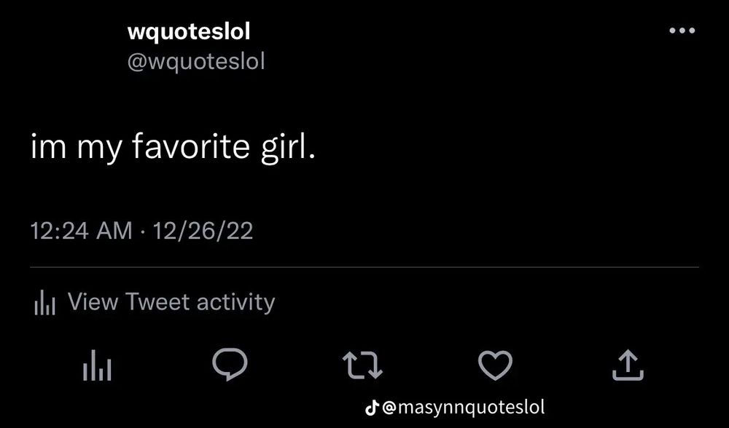Click small chart icon beside View Tweet activity
The width and height of the screenshot is (729, 428).
tap(44, 302)
